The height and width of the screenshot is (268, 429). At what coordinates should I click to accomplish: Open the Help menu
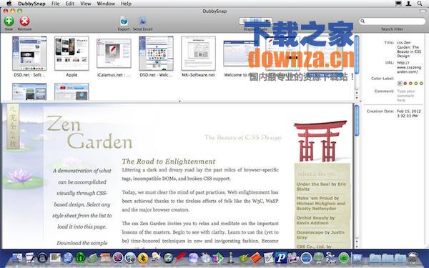click(126, 4)
